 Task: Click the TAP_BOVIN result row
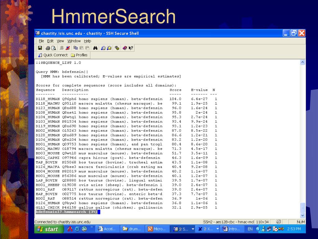[126, 162]
